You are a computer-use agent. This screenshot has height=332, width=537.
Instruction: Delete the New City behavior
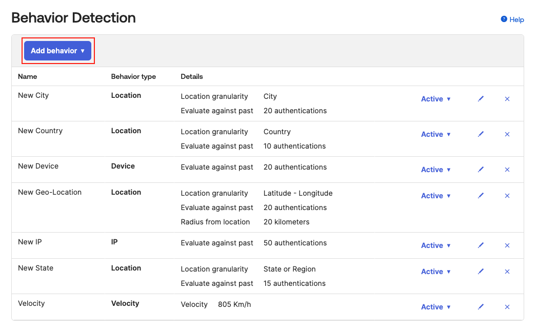pyautogui.click(x=507, y=99)
